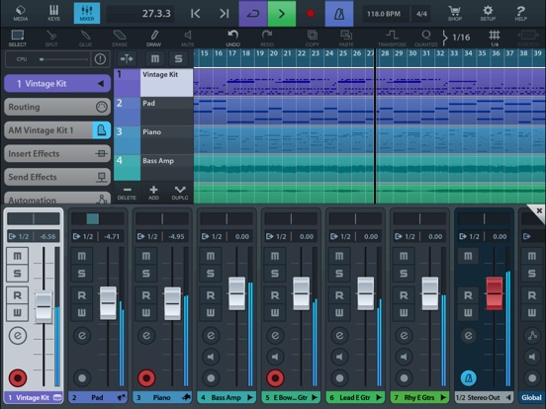Open the Shop cart icon
Viewport: 546px width, 409px height.
click(455, 13)
